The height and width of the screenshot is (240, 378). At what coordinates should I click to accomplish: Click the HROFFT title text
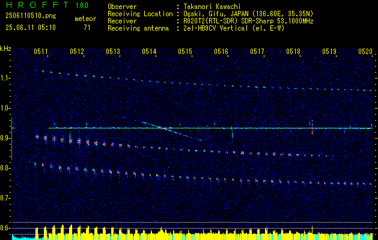click(x=37, y=5)
